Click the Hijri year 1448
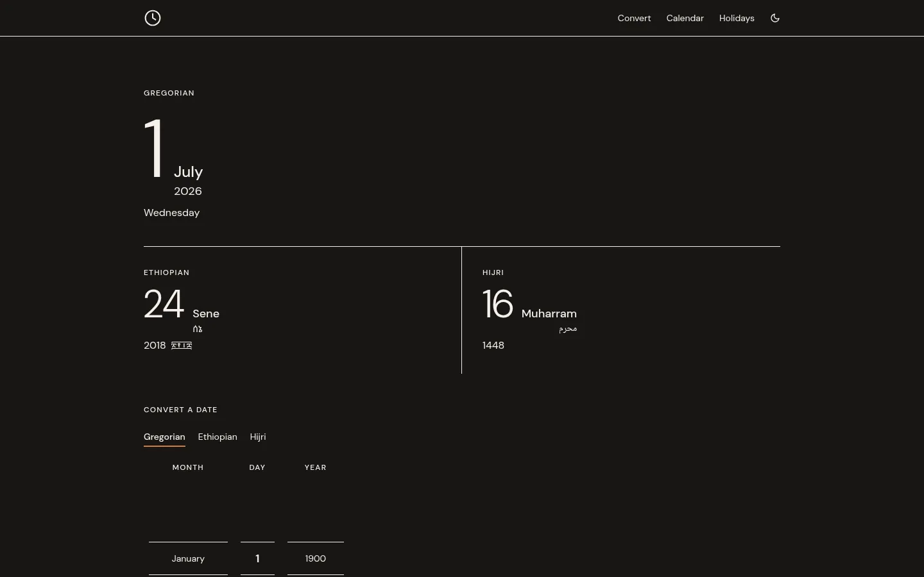924x577 pixels. (x=493, y=346)
